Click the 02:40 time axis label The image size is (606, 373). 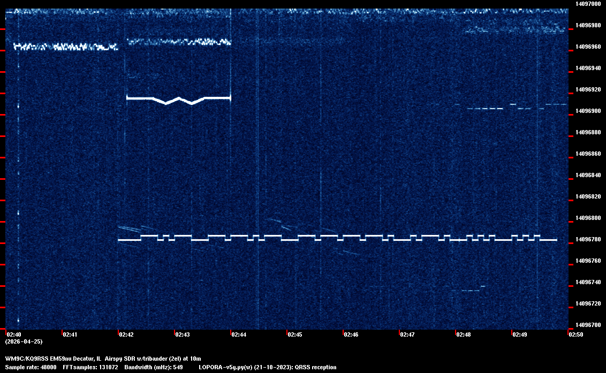coord(13,334)
